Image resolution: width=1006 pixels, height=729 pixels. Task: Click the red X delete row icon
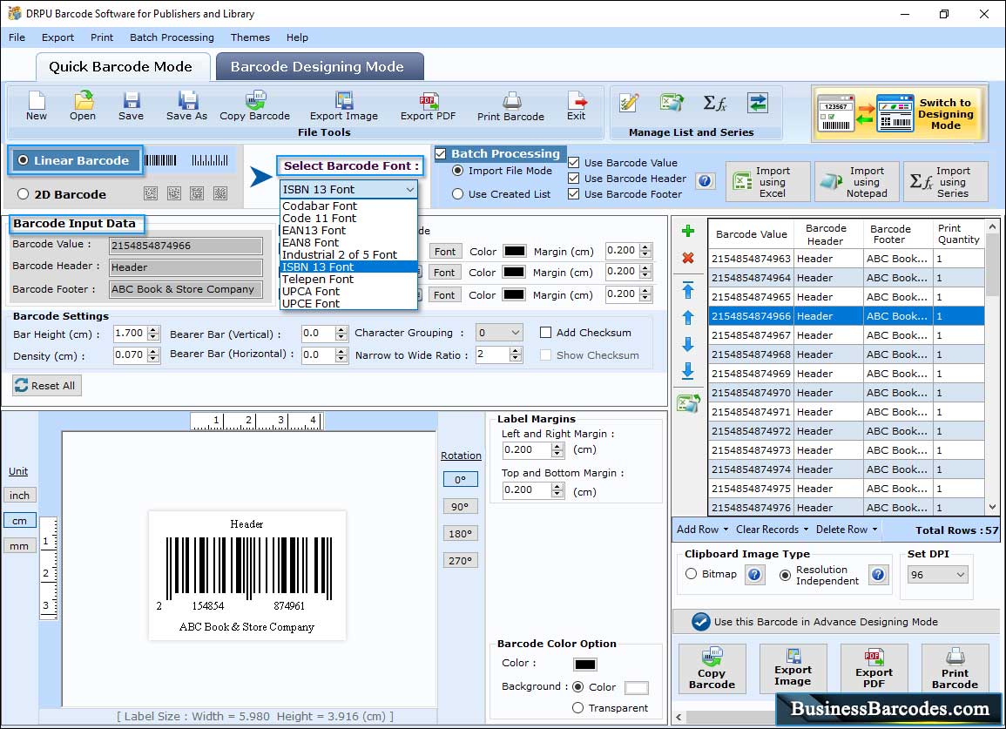point(688,258)
